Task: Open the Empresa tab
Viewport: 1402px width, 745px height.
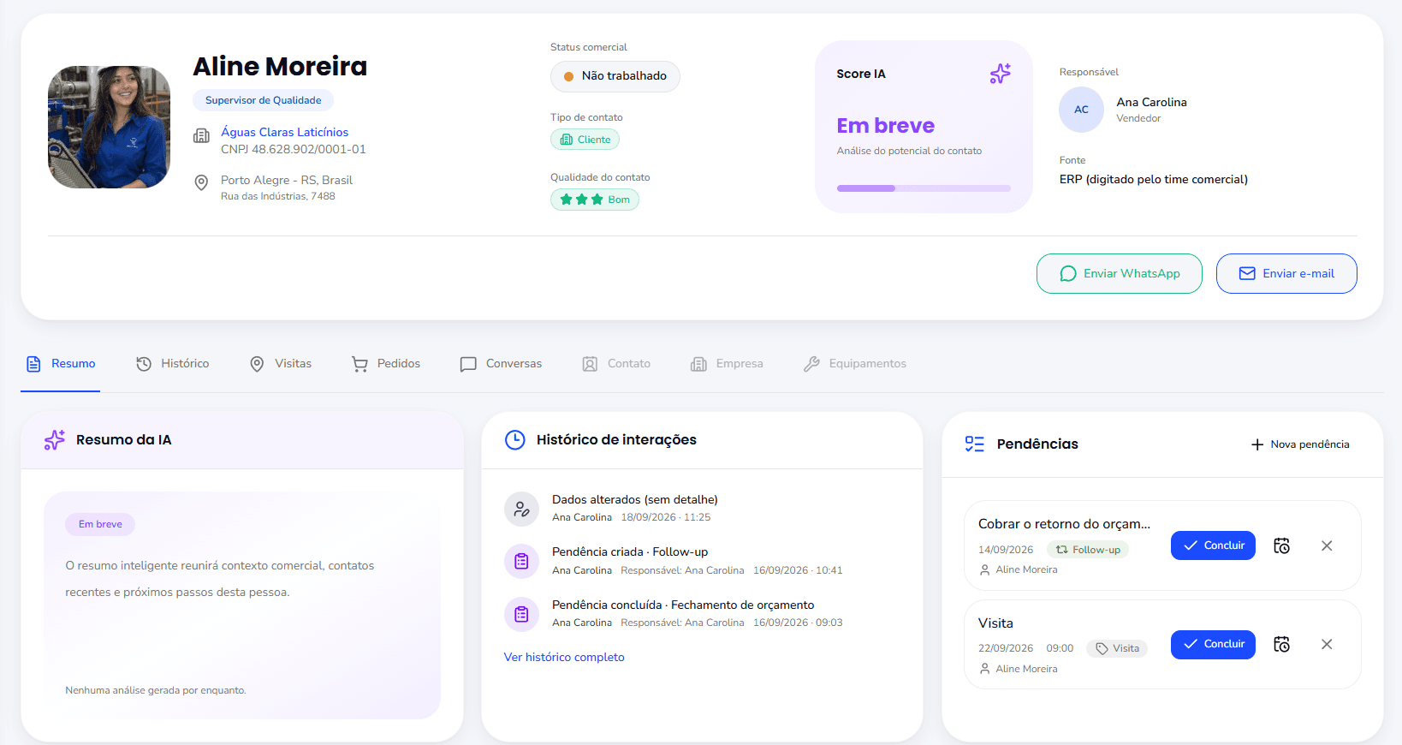Action: [x=727, y=364]
